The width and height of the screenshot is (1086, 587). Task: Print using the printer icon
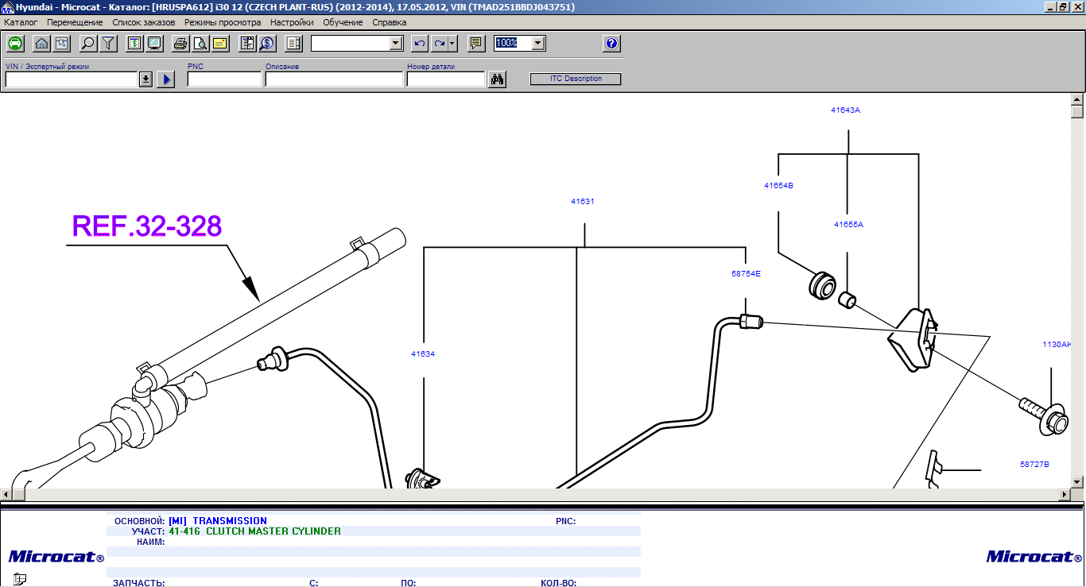point(180,44)
